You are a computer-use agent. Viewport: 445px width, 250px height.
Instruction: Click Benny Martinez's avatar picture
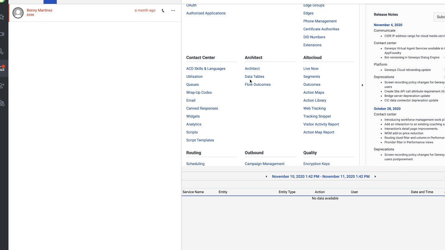18,13
